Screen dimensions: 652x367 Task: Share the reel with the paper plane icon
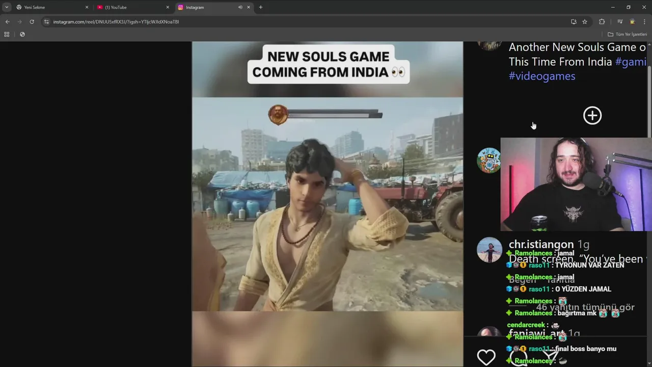click(x=551, y=356)
